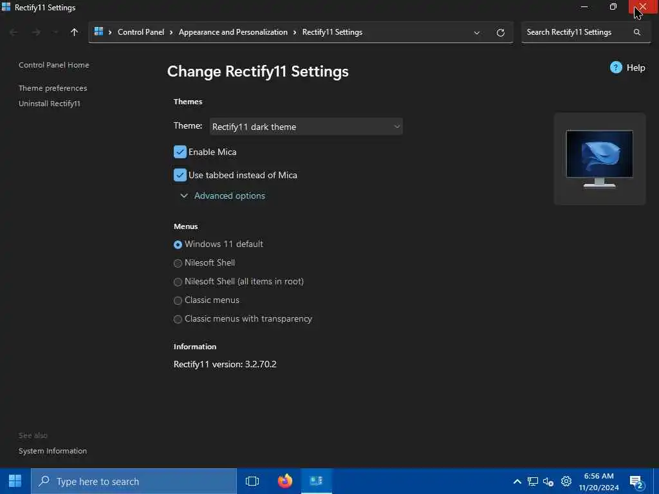Click Control Panel taskbar icon
Viewport: 659px width, 494px height.
[317, 481]
